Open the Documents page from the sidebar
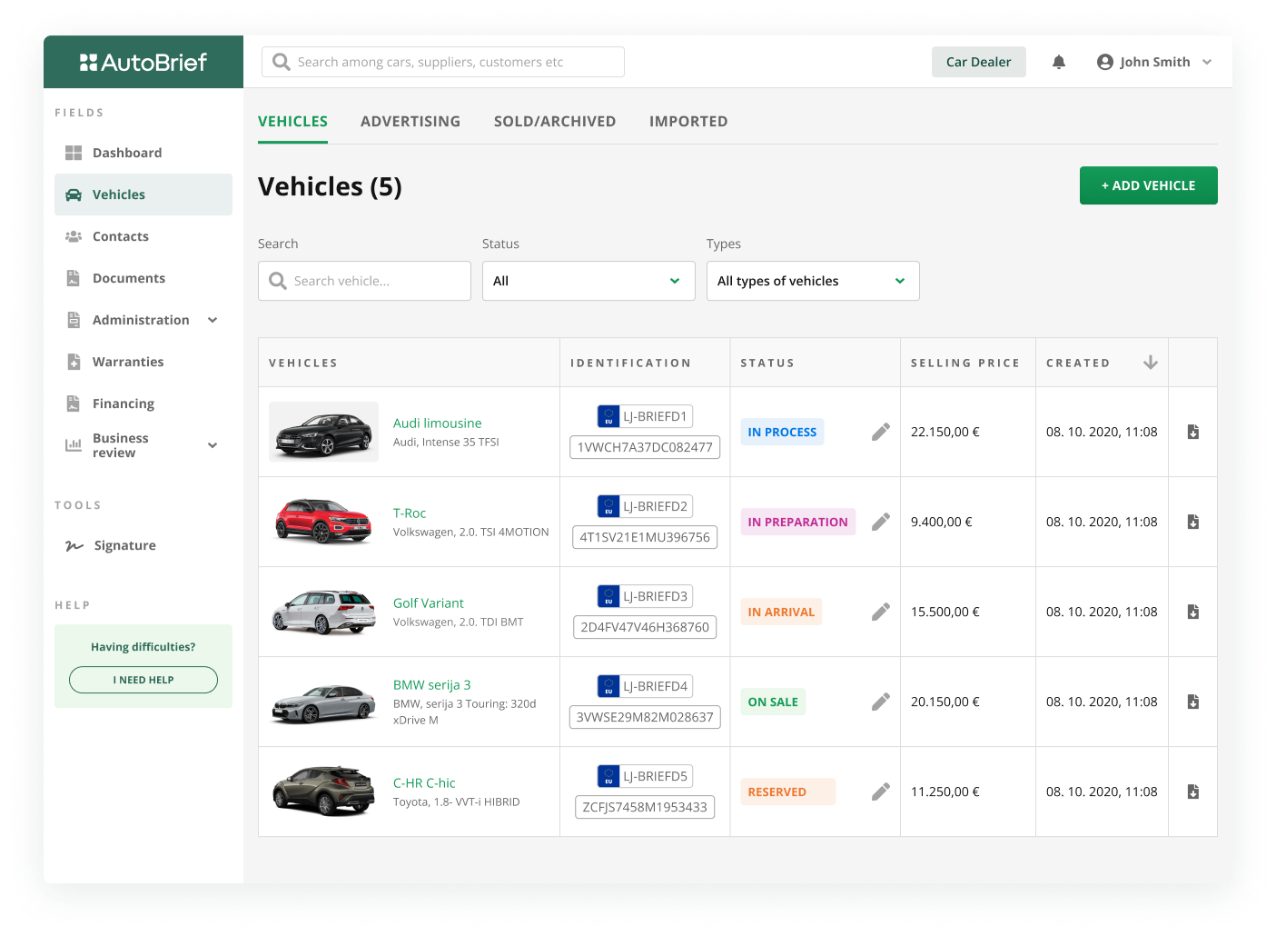 (129, 277)
